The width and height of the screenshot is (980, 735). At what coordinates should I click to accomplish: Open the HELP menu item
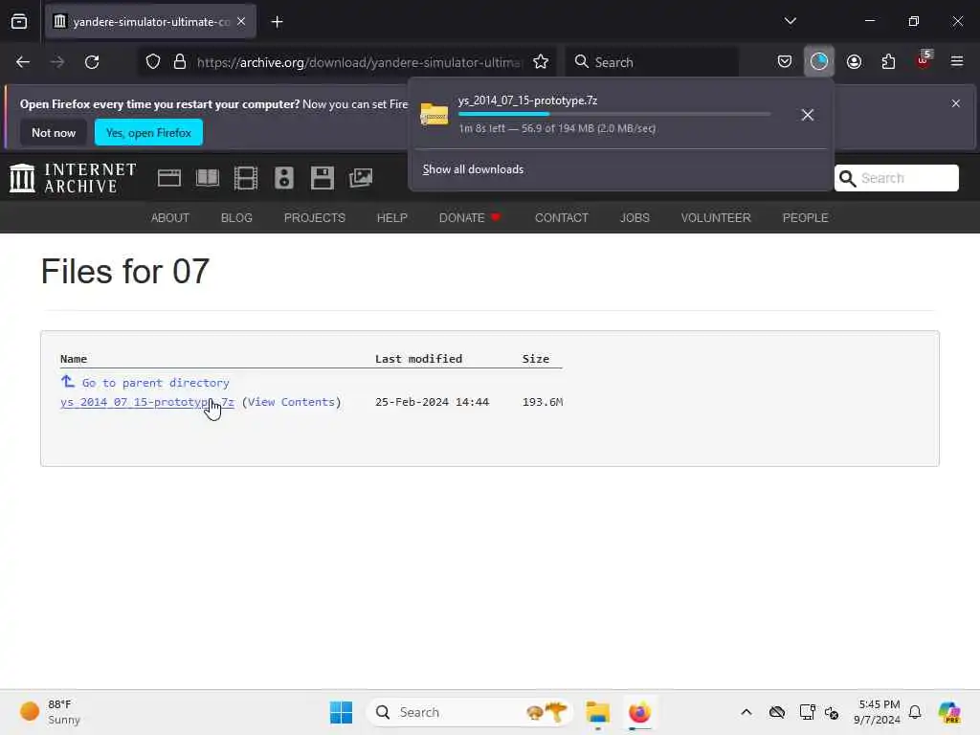tap(391, 217)
